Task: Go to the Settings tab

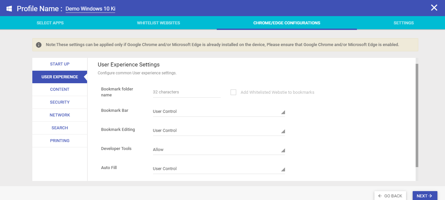Action: tap(404, 23)
